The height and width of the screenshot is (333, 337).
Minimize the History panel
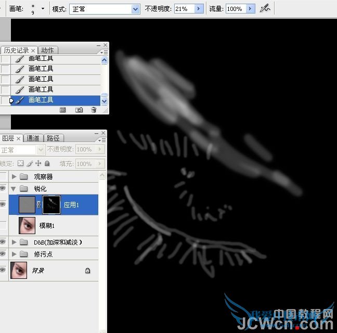tap(99, 45)
